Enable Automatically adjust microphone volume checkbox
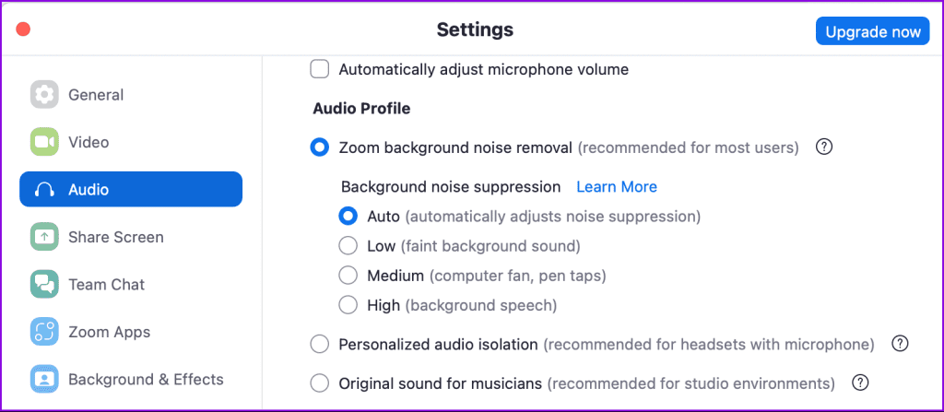Screen dimensions: 944x412 [x=320, y=69]
